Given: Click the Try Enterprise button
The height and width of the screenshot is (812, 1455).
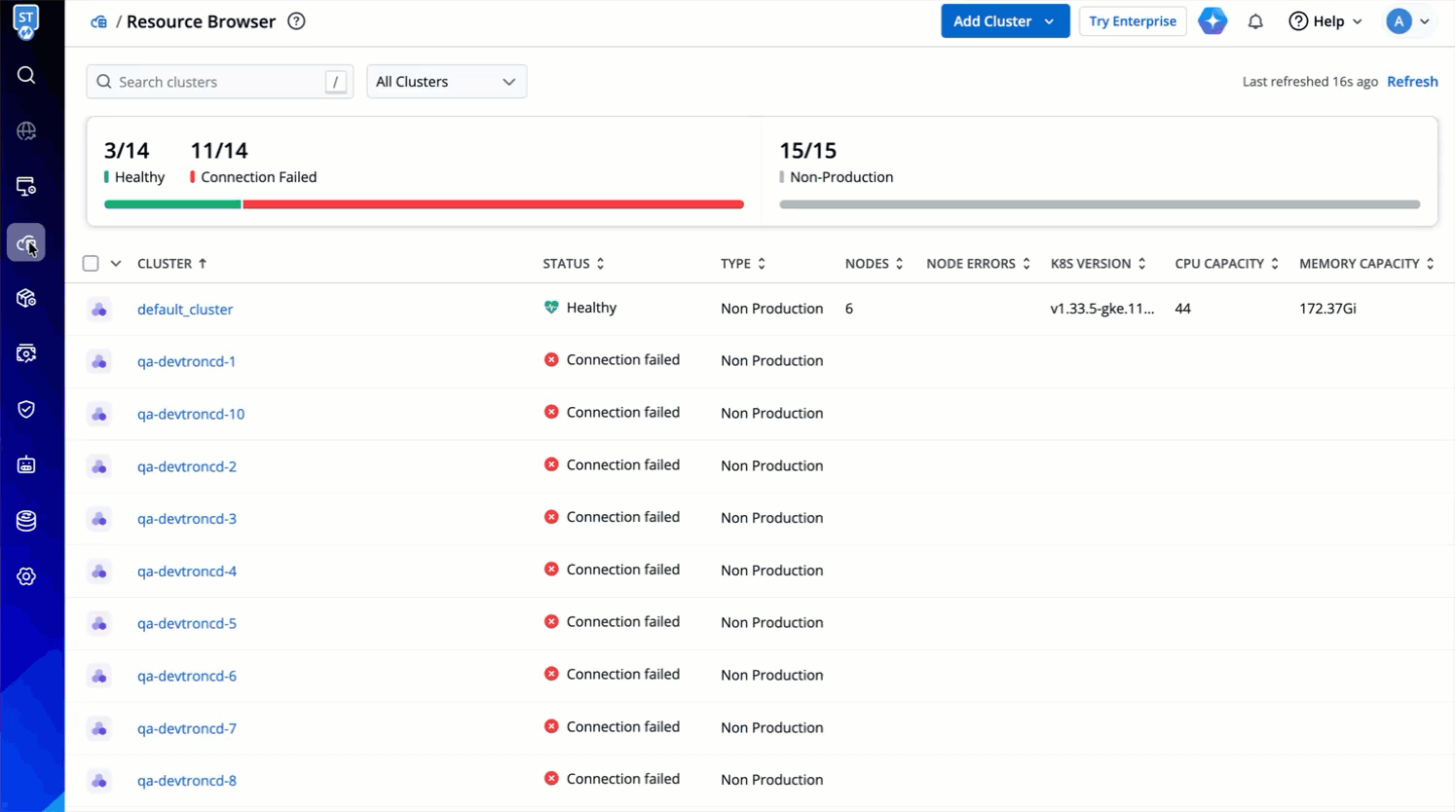Looking at the screenshot, I should [1132, 21].
